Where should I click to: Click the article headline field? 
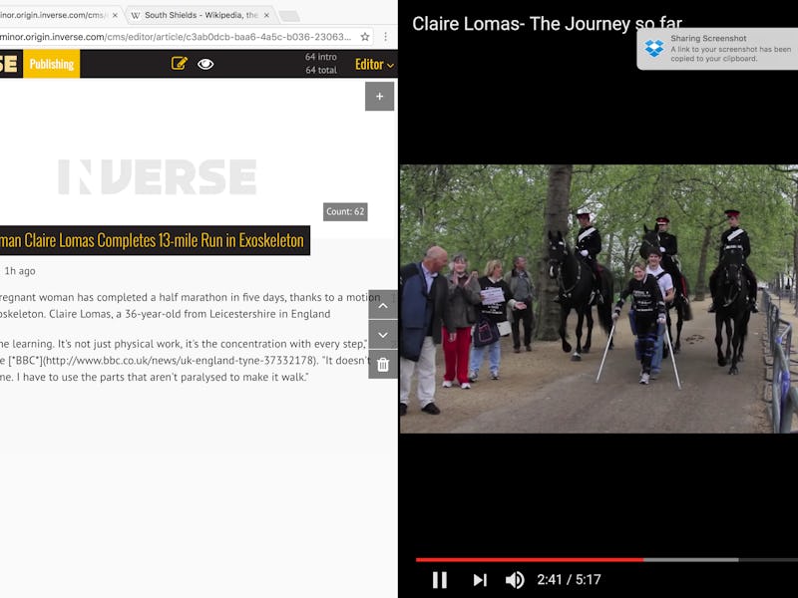[x=155, y=240]
